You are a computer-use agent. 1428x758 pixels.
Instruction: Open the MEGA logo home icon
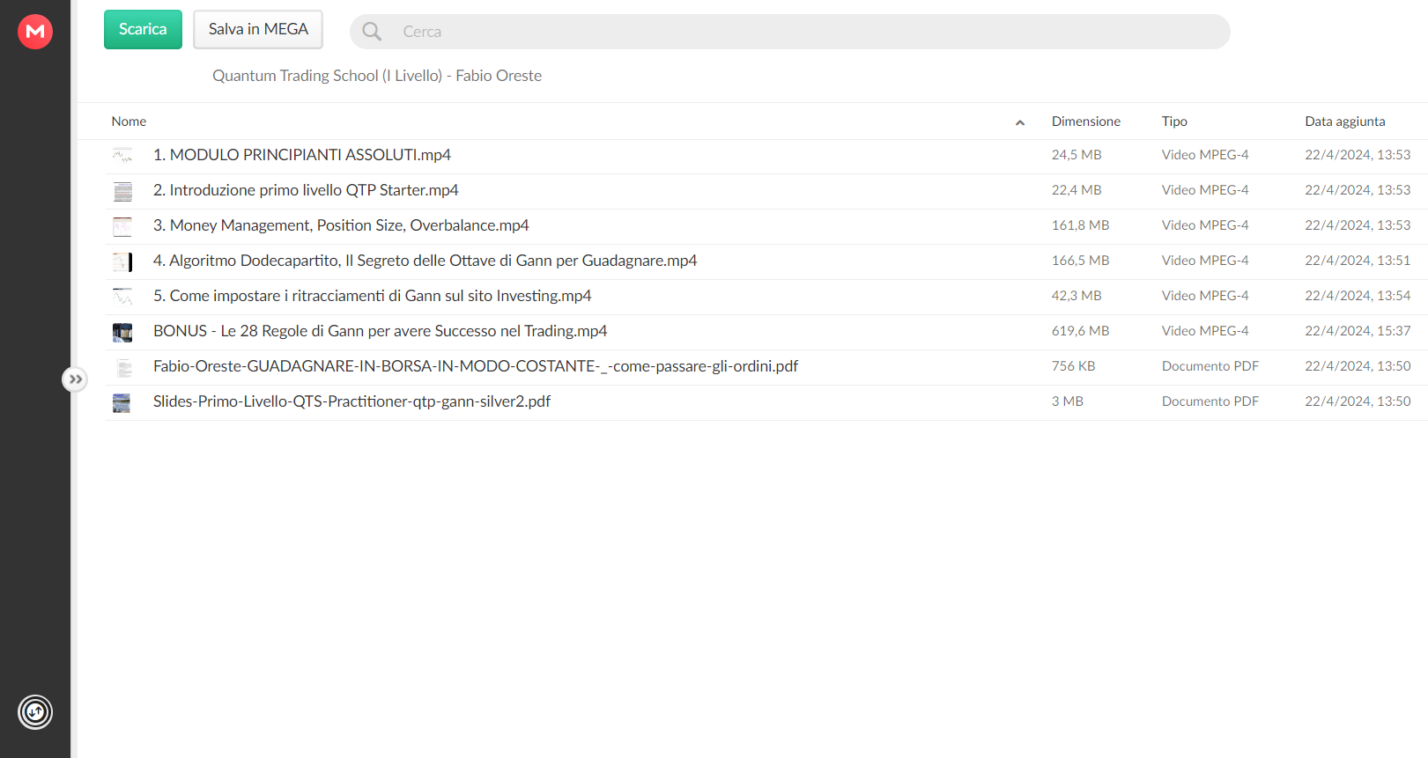click(x=35, y=32)
